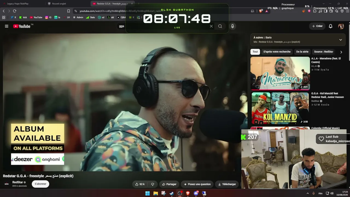Open Brave Rewards triangle icon

tap(266, 11)
